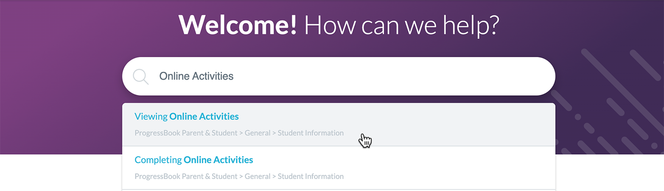
Task: Select the highlighted first suggestion row's empty area
Action: pyautogui.click(x=443, y=125)
